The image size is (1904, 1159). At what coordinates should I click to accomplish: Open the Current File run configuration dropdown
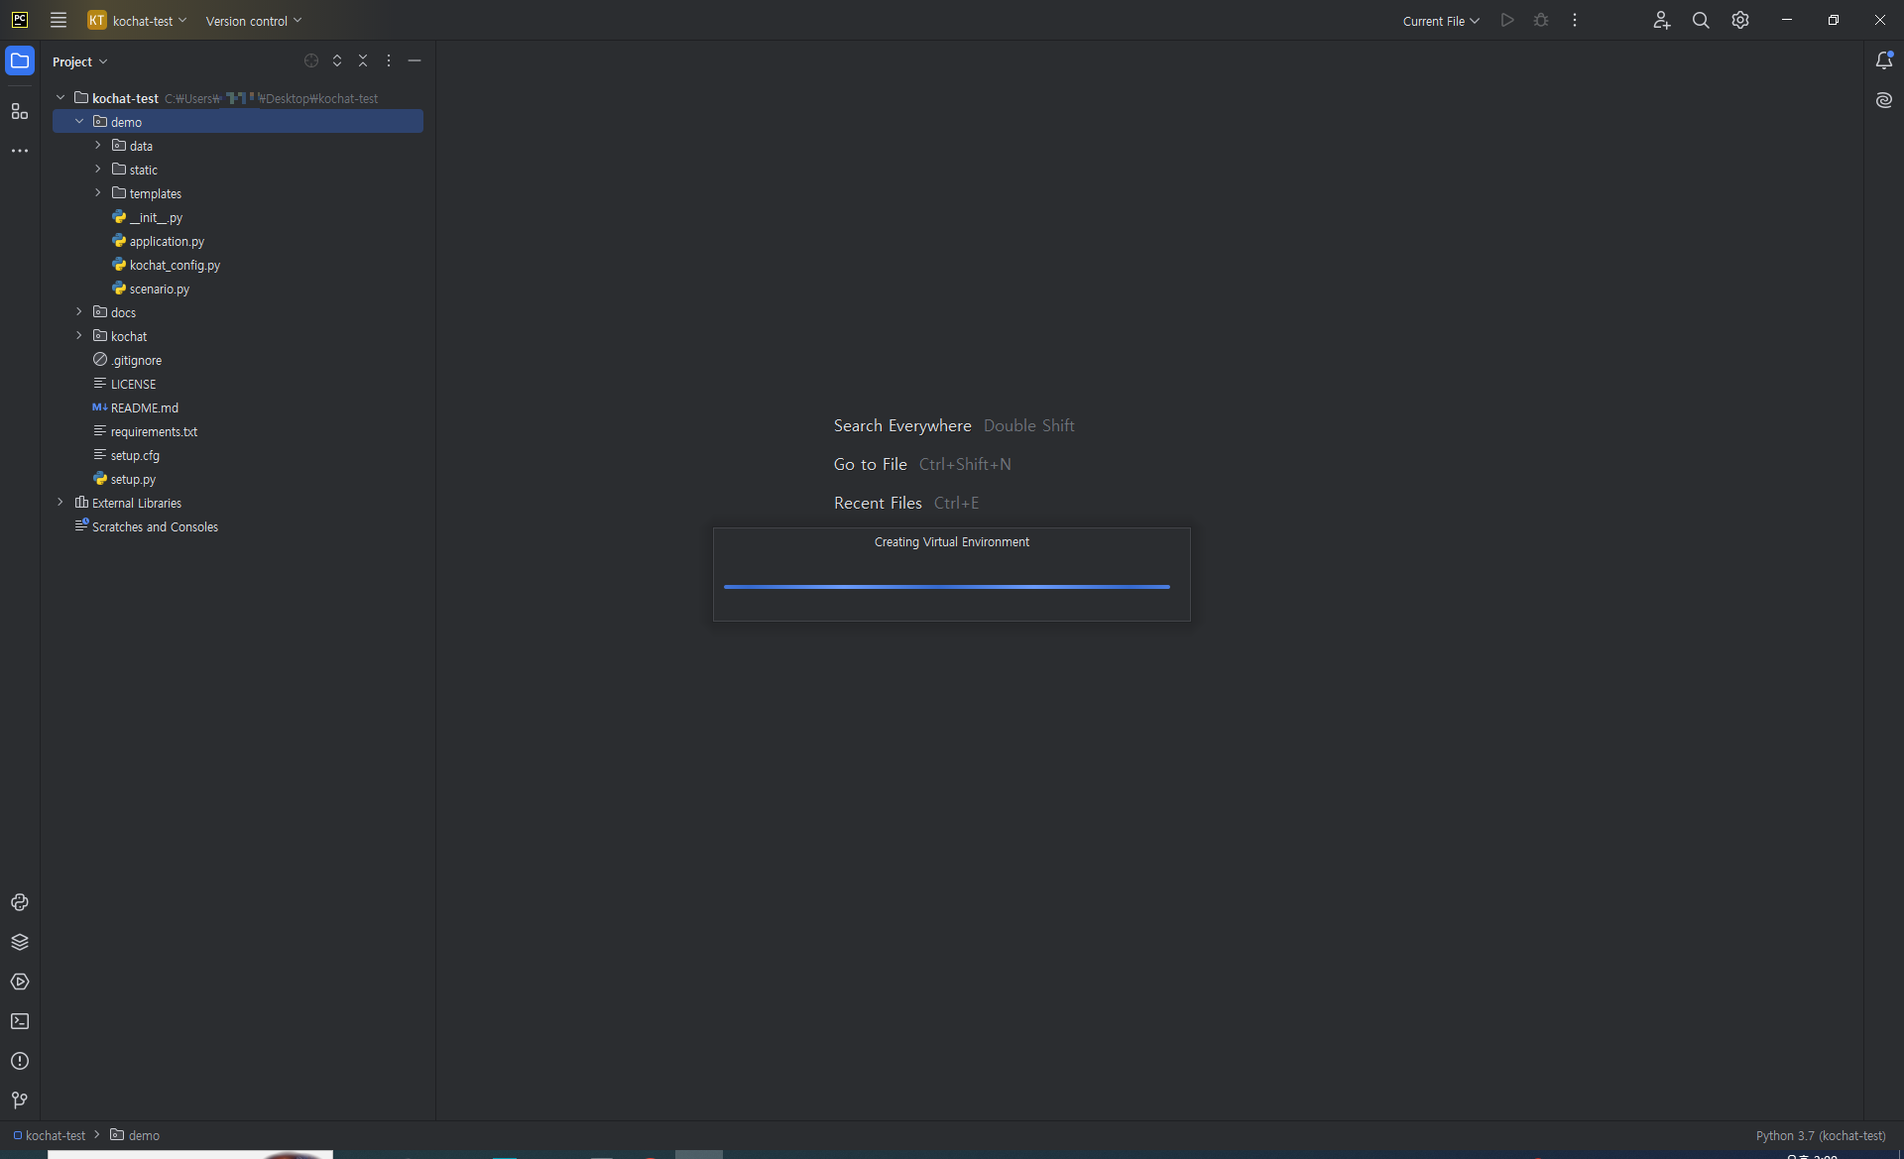click(x=1440, y=20)
